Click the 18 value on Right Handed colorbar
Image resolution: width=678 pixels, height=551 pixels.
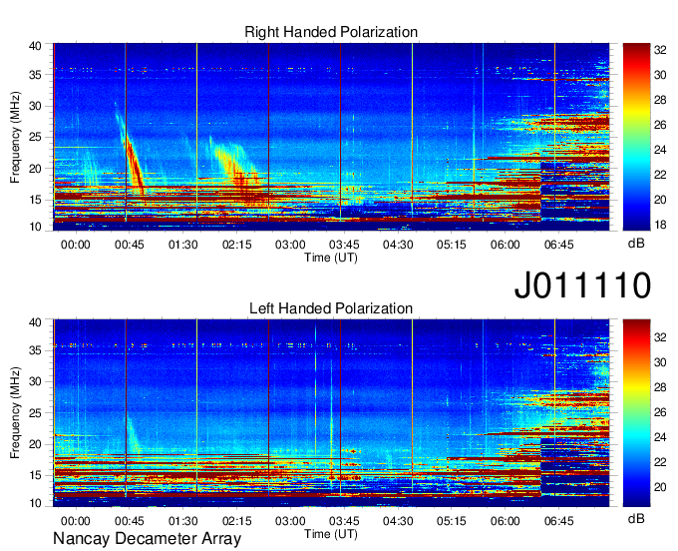click(x=660, y=225)
